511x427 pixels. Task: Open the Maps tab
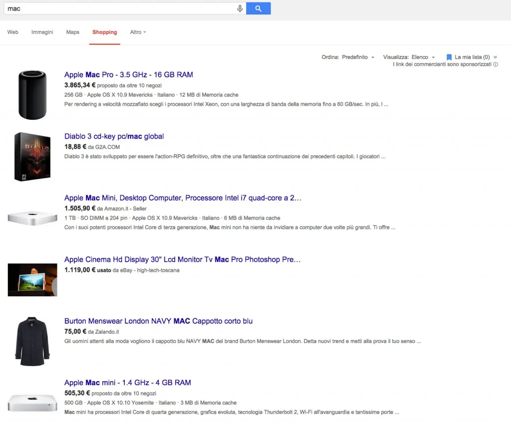click(x=72, y=32)
